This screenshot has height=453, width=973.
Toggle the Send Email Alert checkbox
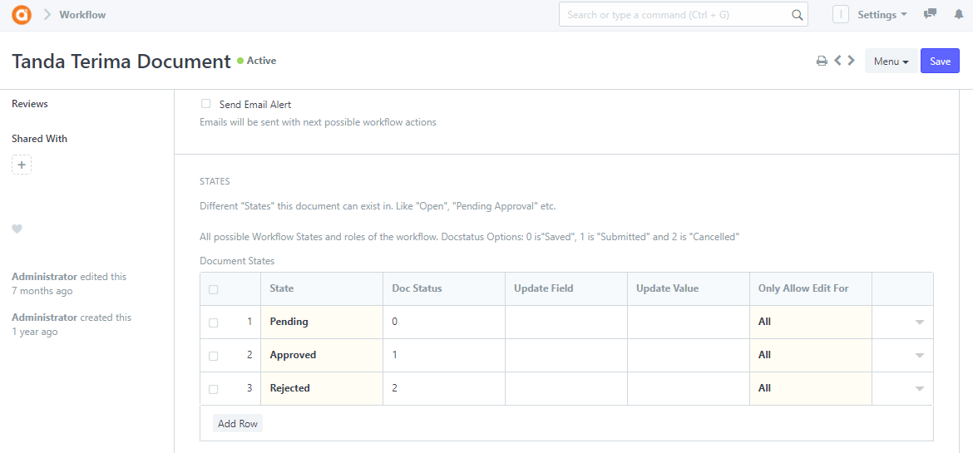pos(206,104)
